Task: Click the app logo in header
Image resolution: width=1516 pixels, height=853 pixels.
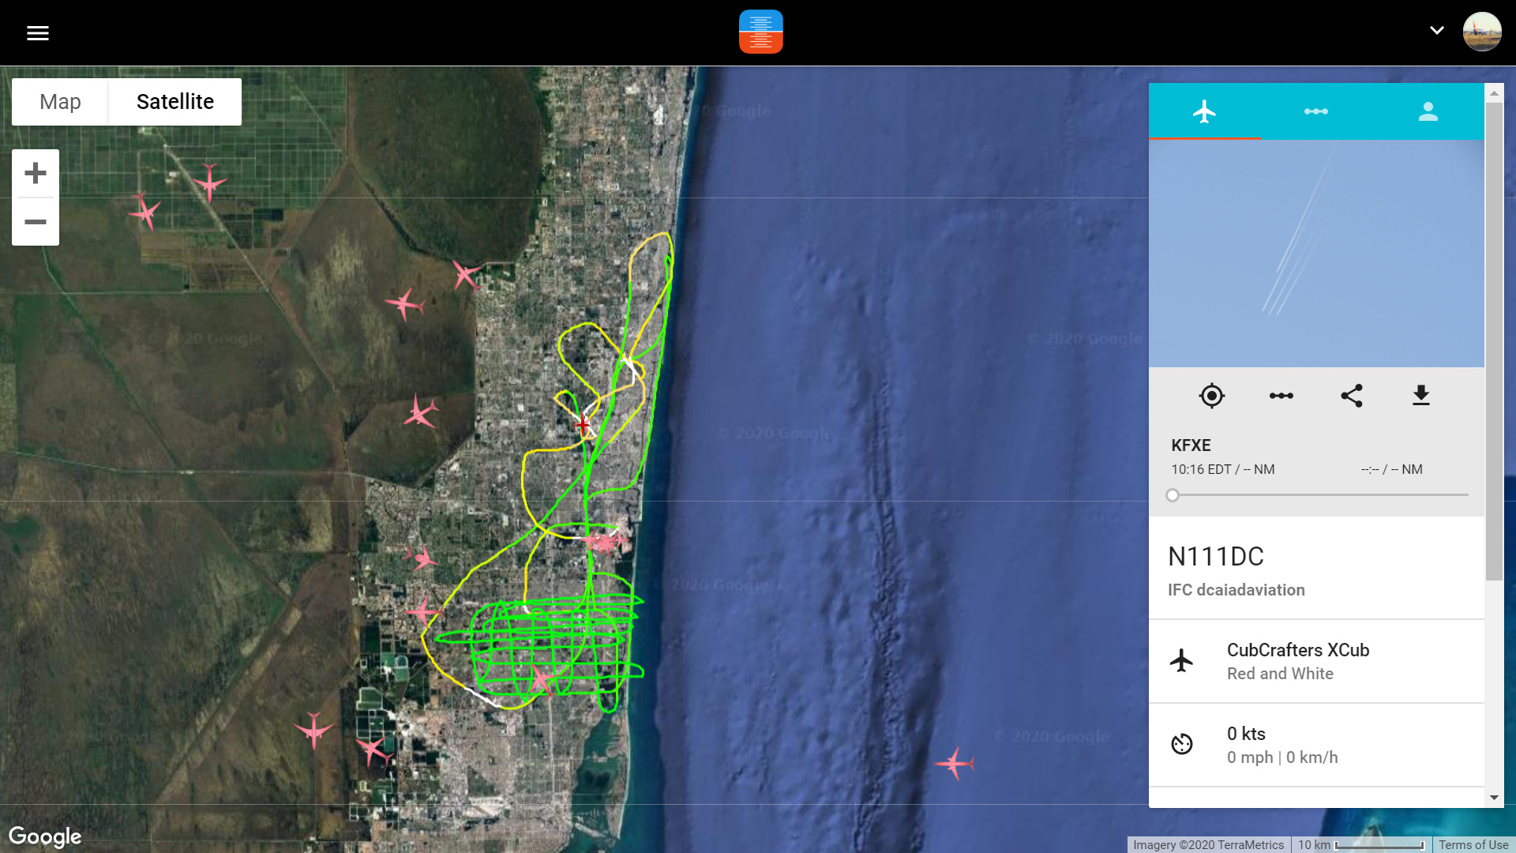Action: [x=760, y=32]
